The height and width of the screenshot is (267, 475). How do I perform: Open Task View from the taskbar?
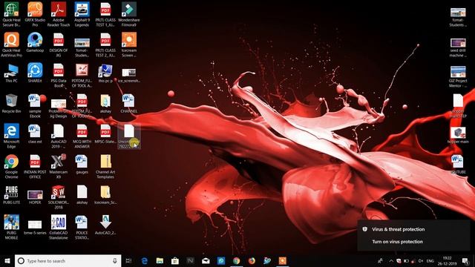click(128, 260)
